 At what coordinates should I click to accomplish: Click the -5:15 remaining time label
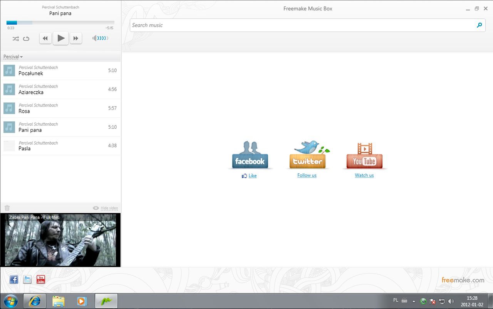[x=109, y=28]
